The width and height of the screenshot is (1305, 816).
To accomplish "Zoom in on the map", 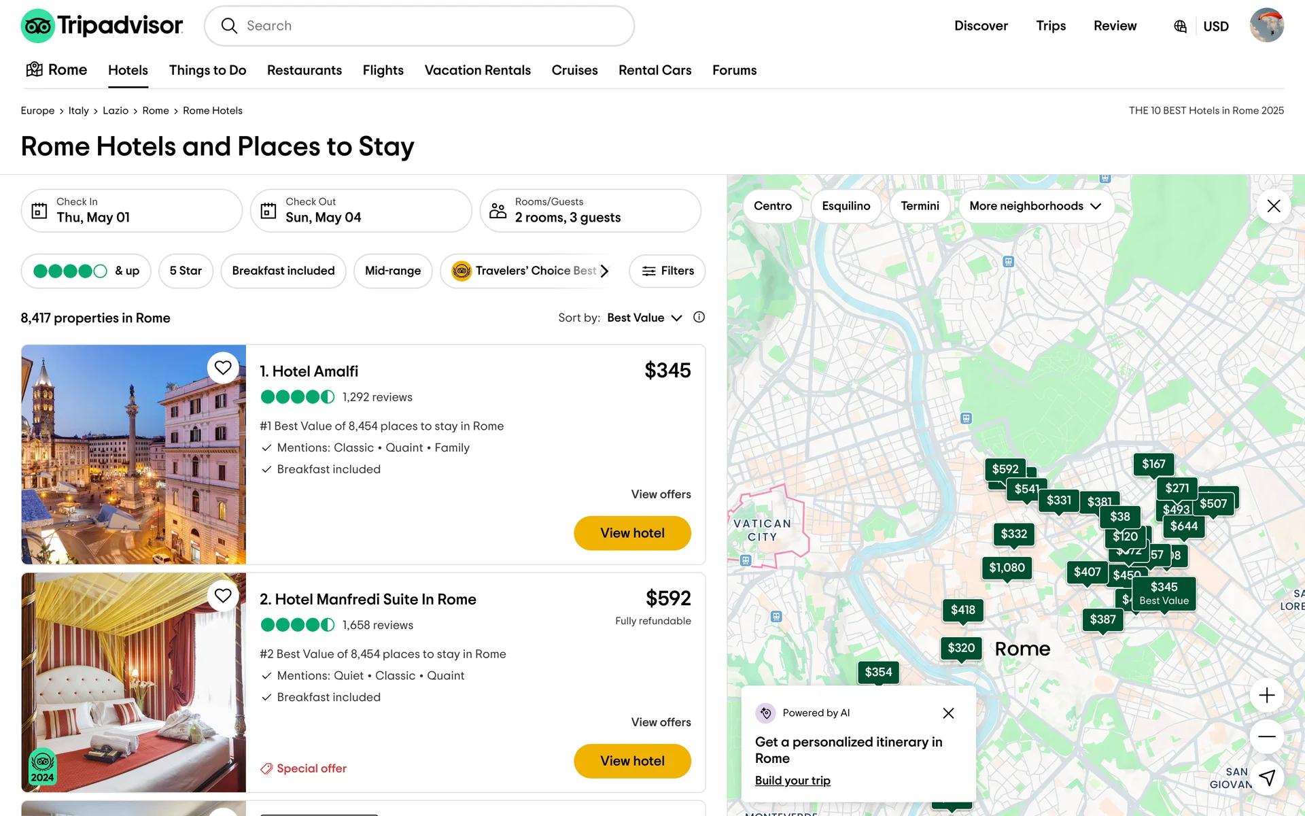I will [x=1266, y=695].
